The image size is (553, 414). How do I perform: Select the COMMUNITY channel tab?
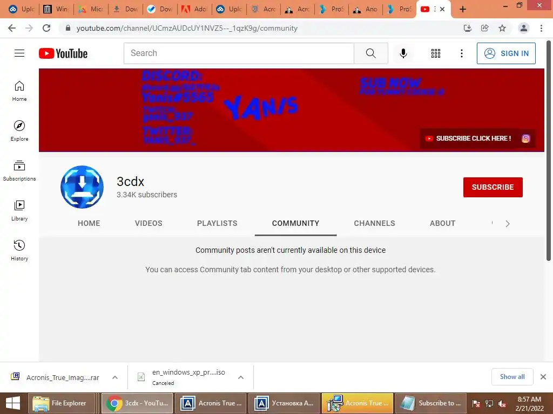pos(295,223)
